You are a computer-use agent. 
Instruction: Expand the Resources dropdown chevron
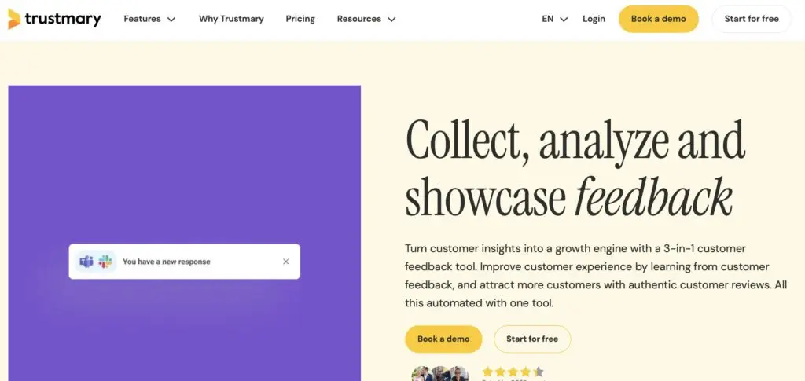(x=391, y=20)
